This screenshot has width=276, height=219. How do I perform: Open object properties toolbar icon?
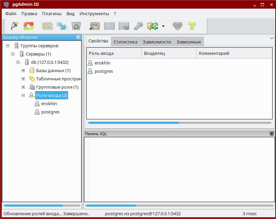point(47,26)
